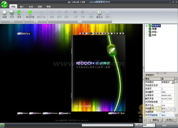Click the last-page skip icon beside 下一页
Viewport: 178px width, 128px height.
tap(124, 113)
